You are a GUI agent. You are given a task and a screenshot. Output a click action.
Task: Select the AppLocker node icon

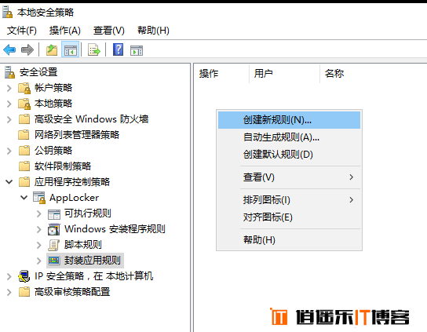click(39, 198)
